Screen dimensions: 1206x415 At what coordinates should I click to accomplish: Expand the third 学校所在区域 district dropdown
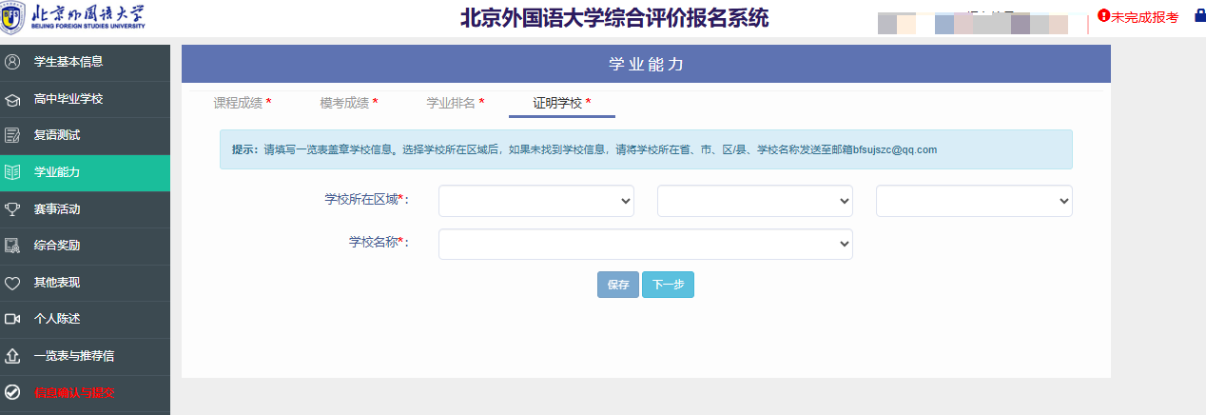coord(974,201)
